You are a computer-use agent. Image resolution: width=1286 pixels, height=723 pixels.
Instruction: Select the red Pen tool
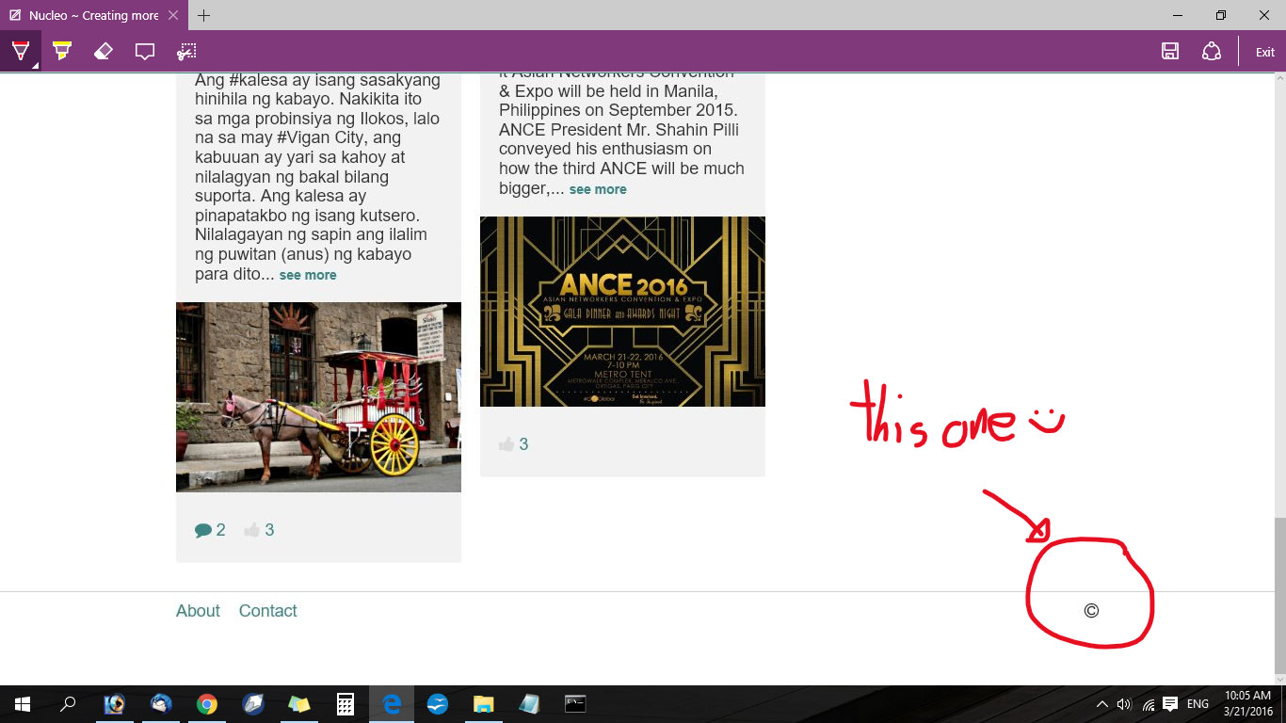(x=21, y=51)
